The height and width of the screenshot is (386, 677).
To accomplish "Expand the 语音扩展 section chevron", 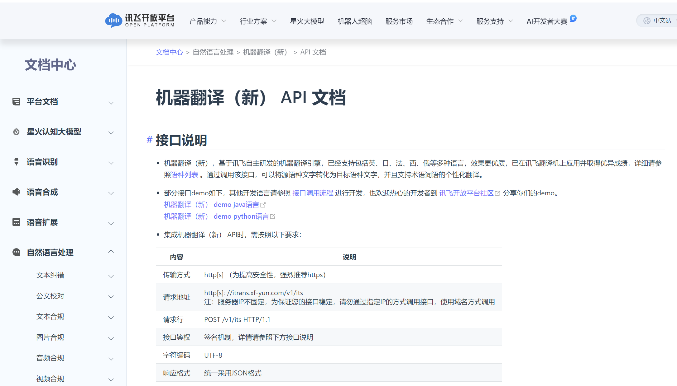I will tap(111, 223).
